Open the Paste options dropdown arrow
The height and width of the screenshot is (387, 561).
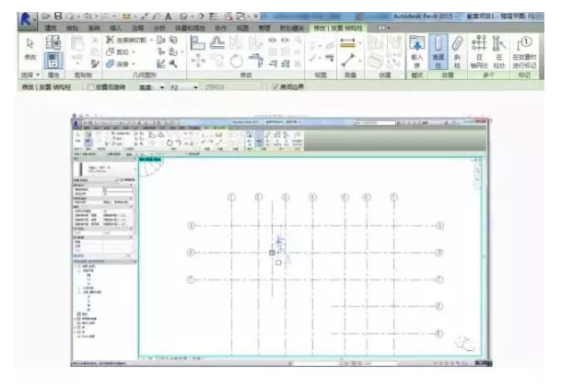(77, 64)
